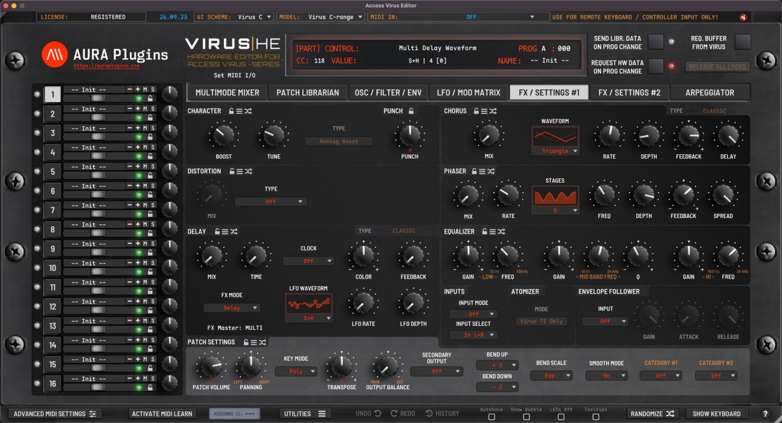Click the pan slider strip on part 1

99,98
